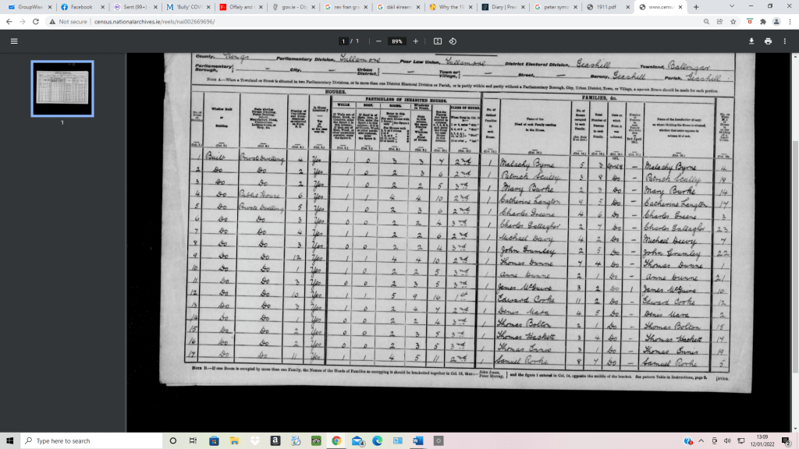
Task: Open the PDF viewer more actions menu
Action: pos(786,41)
